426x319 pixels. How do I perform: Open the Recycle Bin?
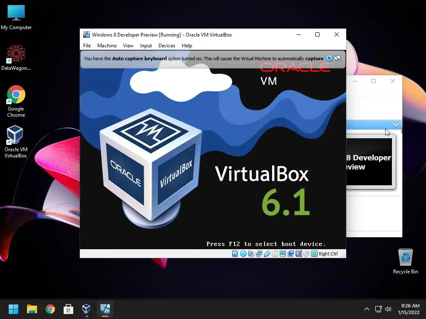coord(405,262)
